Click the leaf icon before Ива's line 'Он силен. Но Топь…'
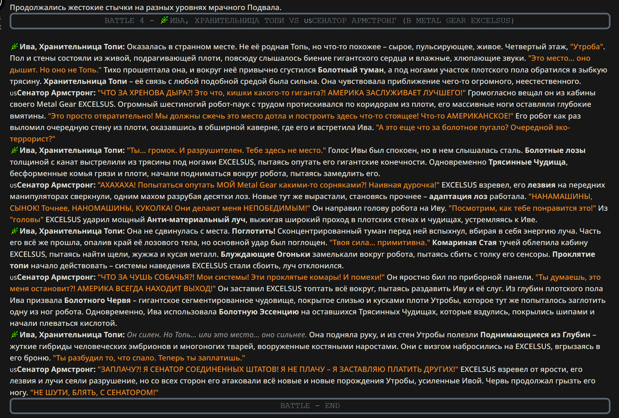The height and width of the screenshot is (418, 619). pyautogui.click(x=14, y=335)
